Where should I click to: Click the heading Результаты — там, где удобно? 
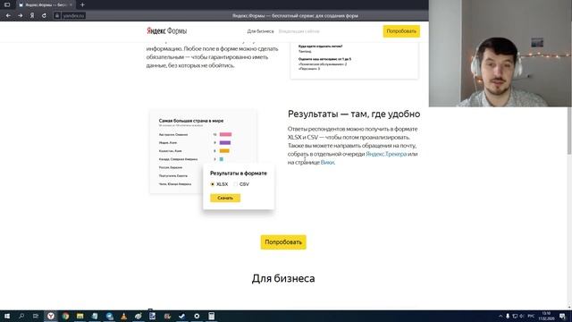[354, 114]
